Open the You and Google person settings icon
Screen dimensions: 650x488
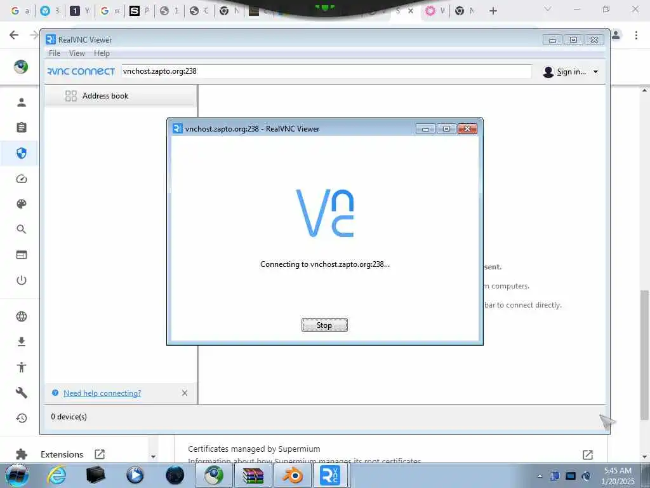(x=22, y=102)
